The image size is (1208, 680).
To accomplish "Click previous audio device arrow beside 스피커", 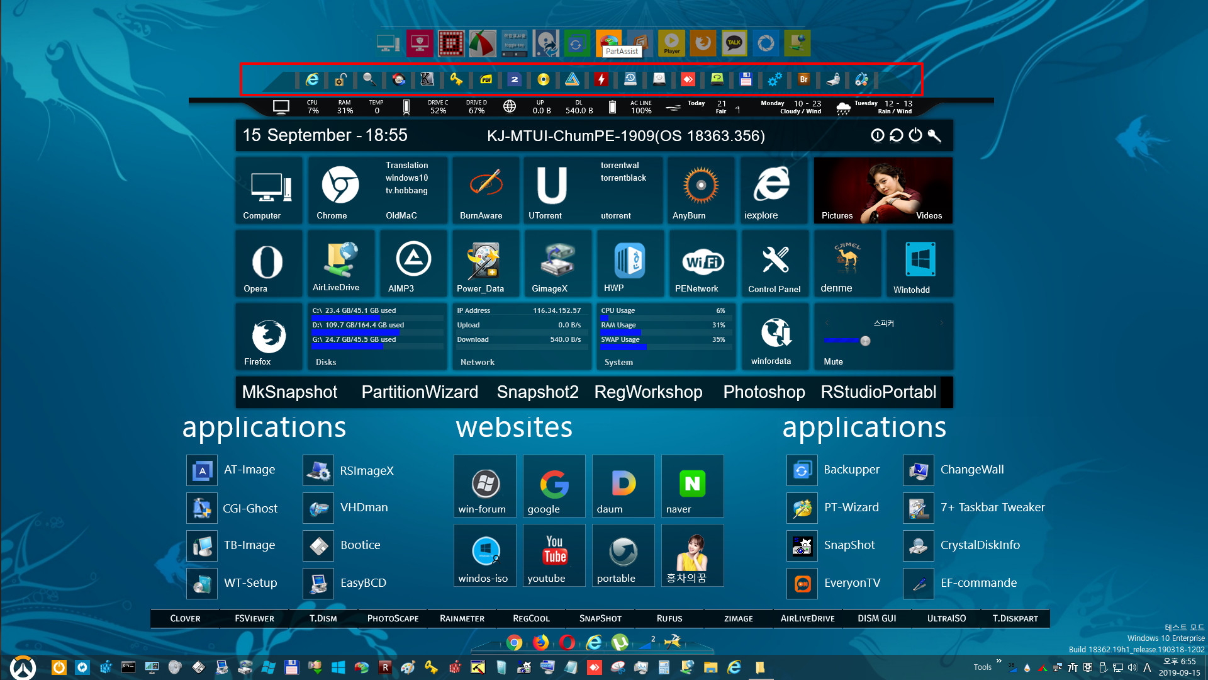I will tap(827, 323).
